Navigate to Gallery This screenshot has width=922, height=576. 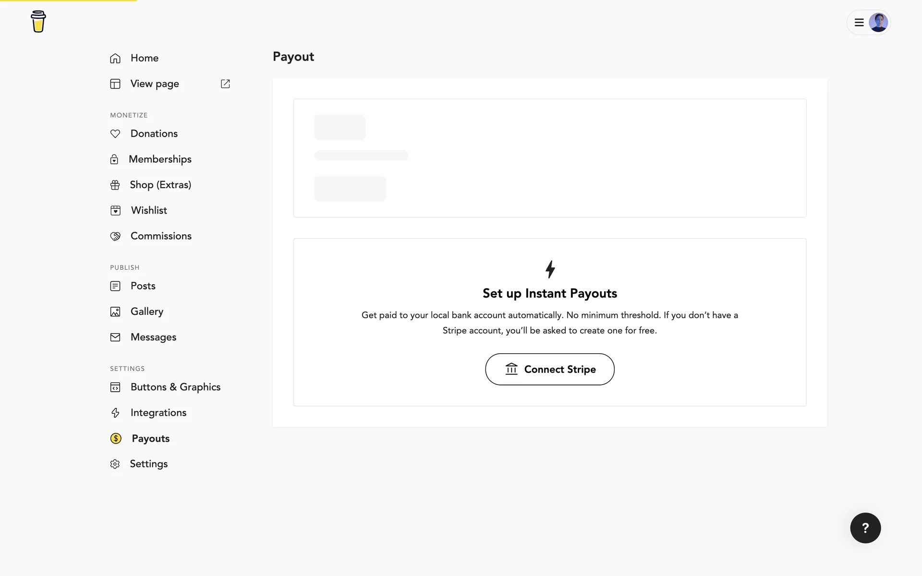click(x=147, y=312)
